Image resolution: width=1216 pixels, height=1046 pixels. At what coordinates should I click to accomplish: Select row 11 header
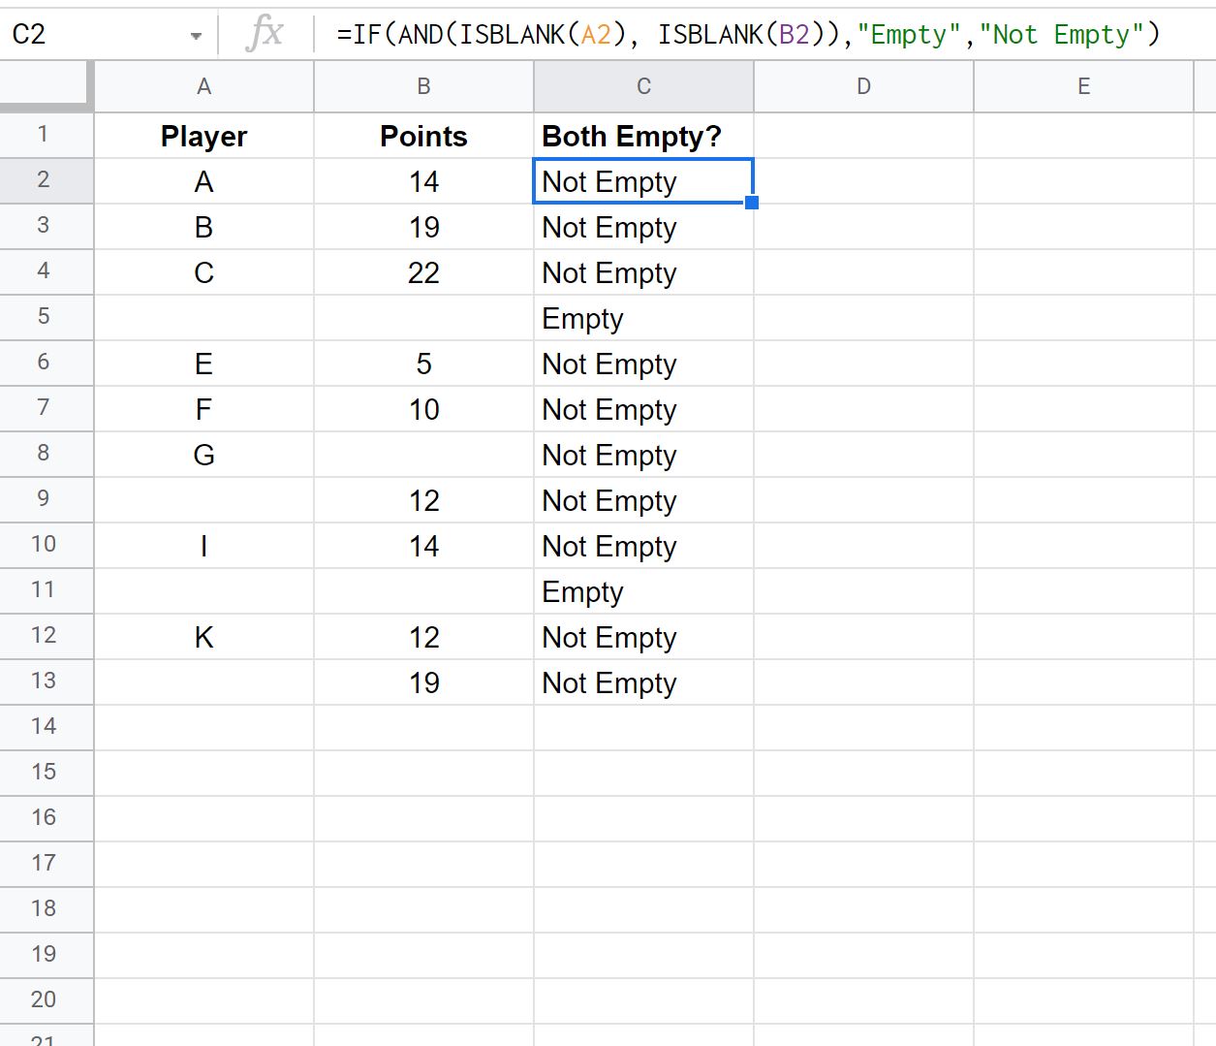(x=45, y=590)
